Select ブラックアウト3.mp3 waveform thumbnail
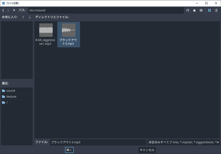The image size is (221, 154). (x=69, y=30)
